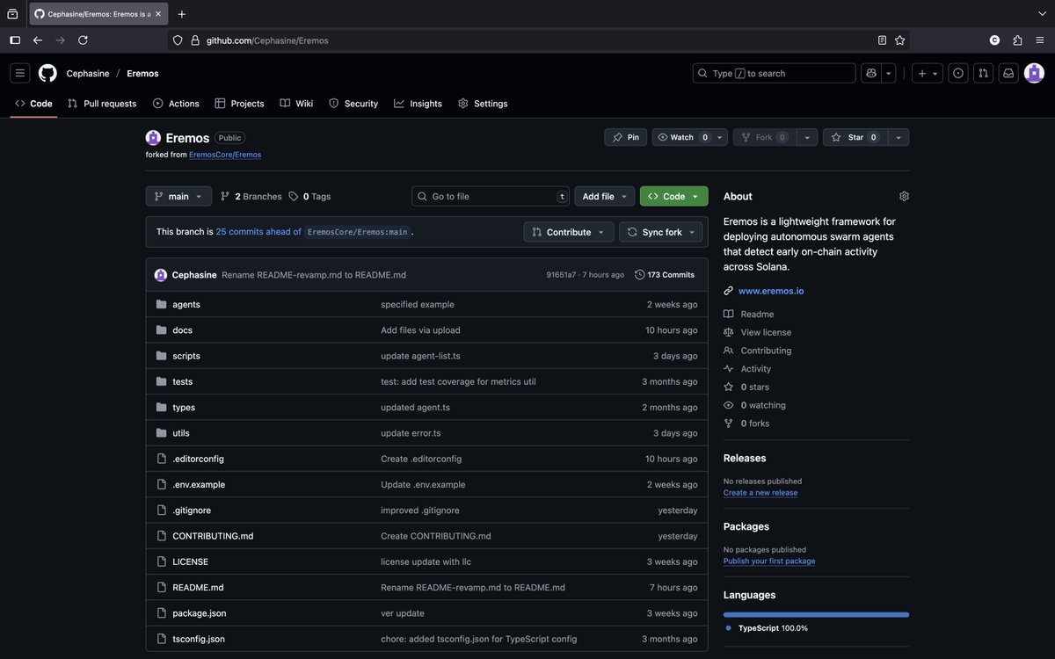Open the EremosCore/Eremos fork source link
The height and width of the screenshot is (659, 1055).
tap(225, 155)
